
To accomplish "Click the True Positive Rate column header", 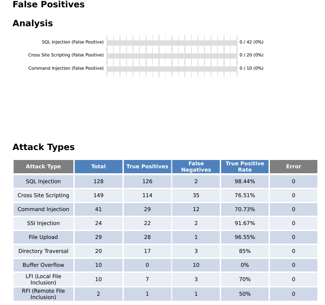I will click(x=245, y=167).
